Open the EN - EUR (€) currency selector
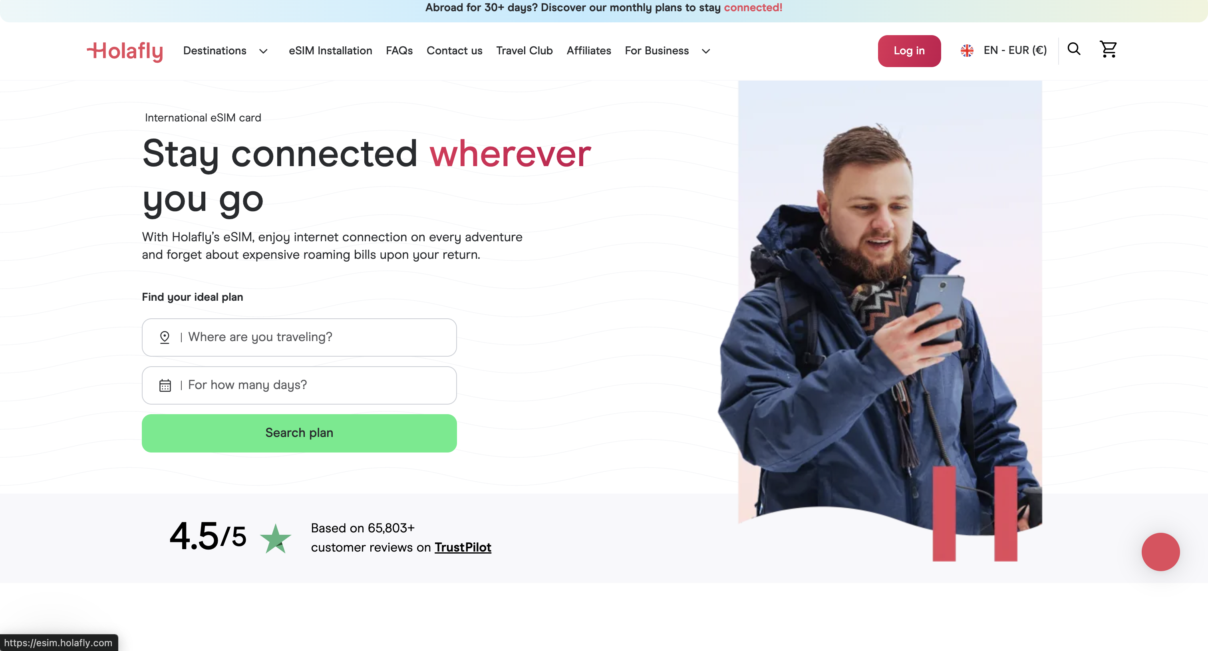The width and height of the screenshot is (1208, 651). pyautogui.click(x=1015, y=51)
